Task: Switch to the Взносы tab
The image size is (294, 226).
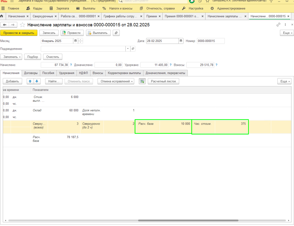Action: [98, 73]
